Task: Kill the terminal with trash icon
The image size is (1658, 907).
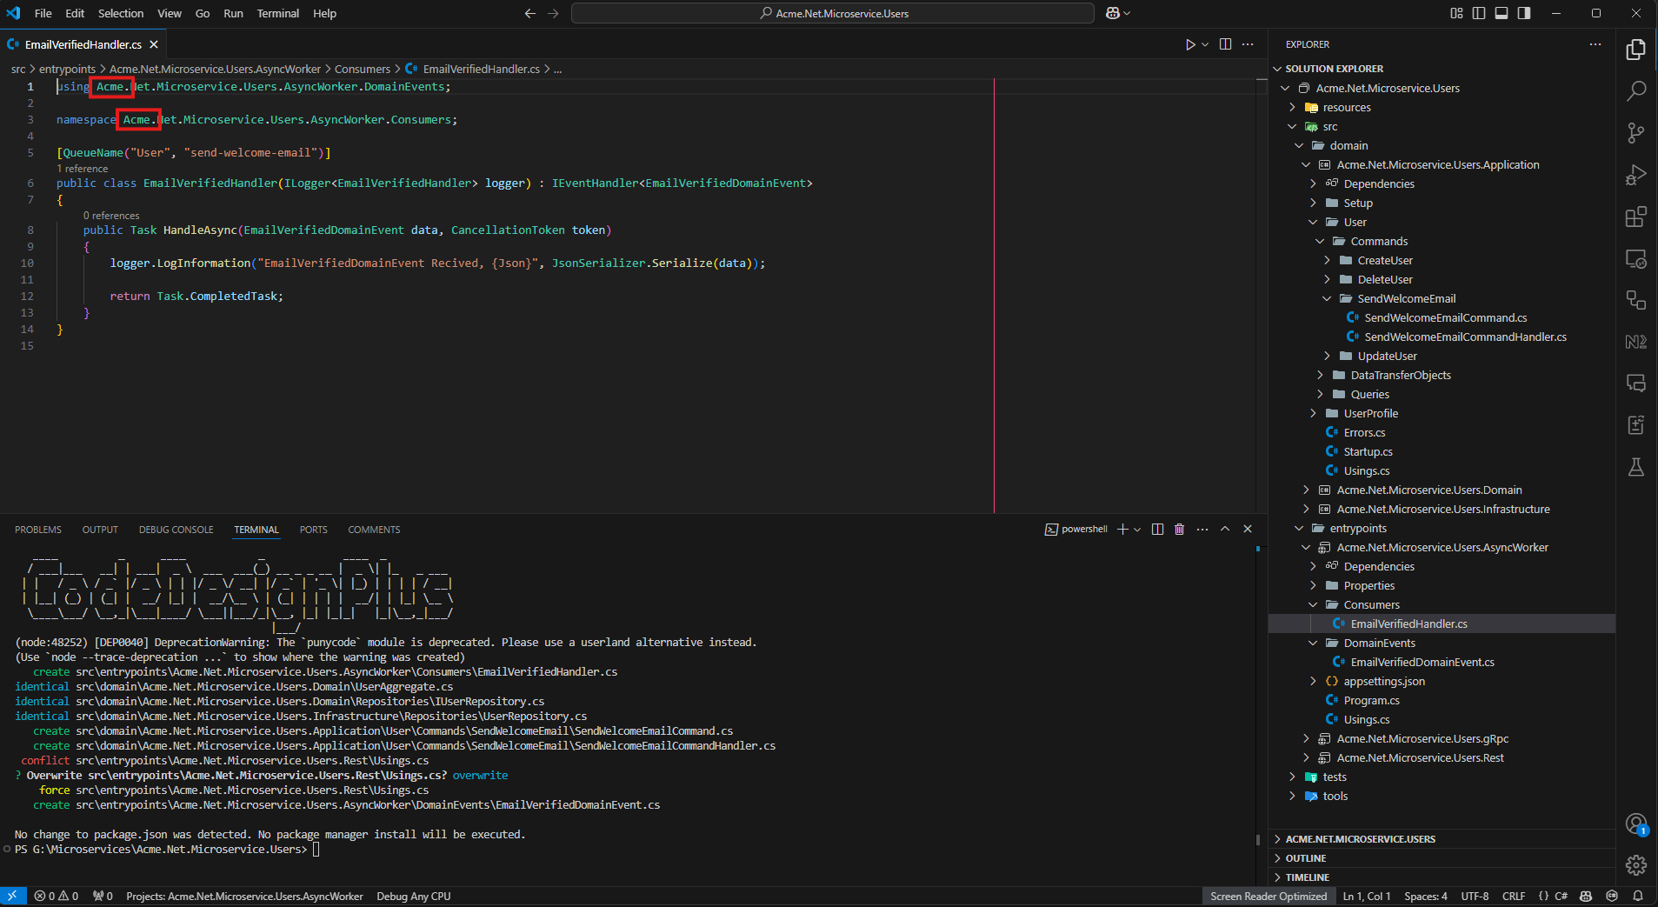Action: click(x=1179, y=529)
